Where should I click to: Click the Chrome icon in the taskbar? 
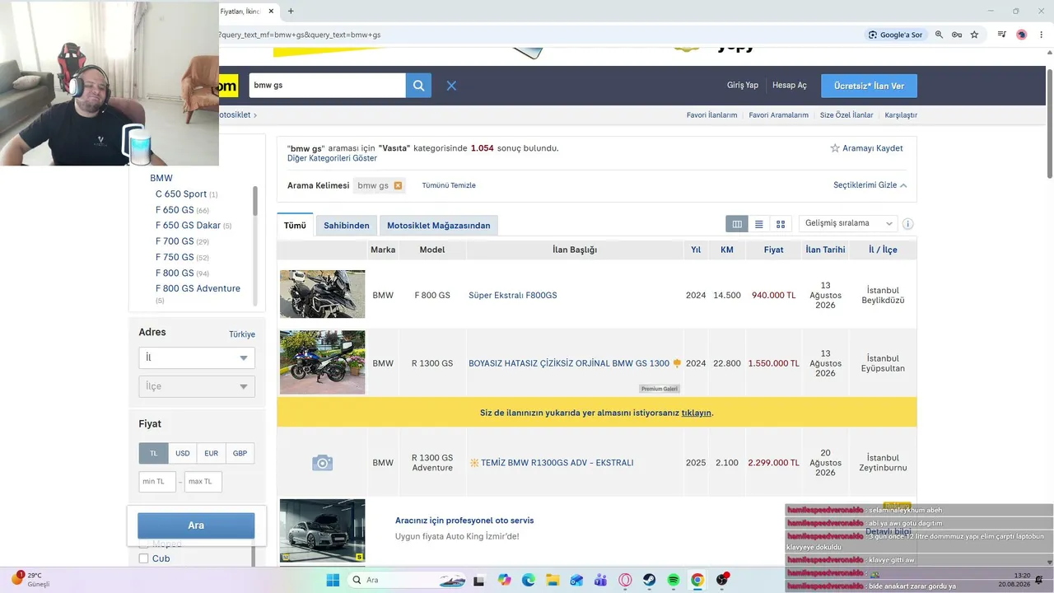(697, 580)
